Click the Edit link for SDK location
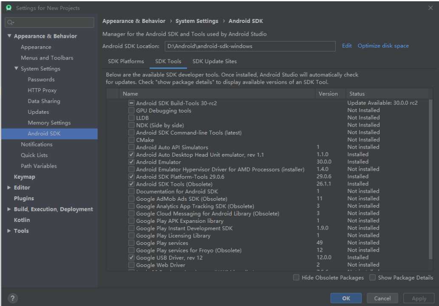Screen dimensions: 439x306 click(347, 45)
